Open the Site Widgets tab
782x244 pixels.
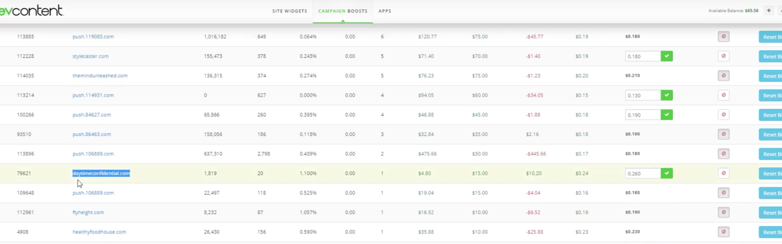point(290,11)
